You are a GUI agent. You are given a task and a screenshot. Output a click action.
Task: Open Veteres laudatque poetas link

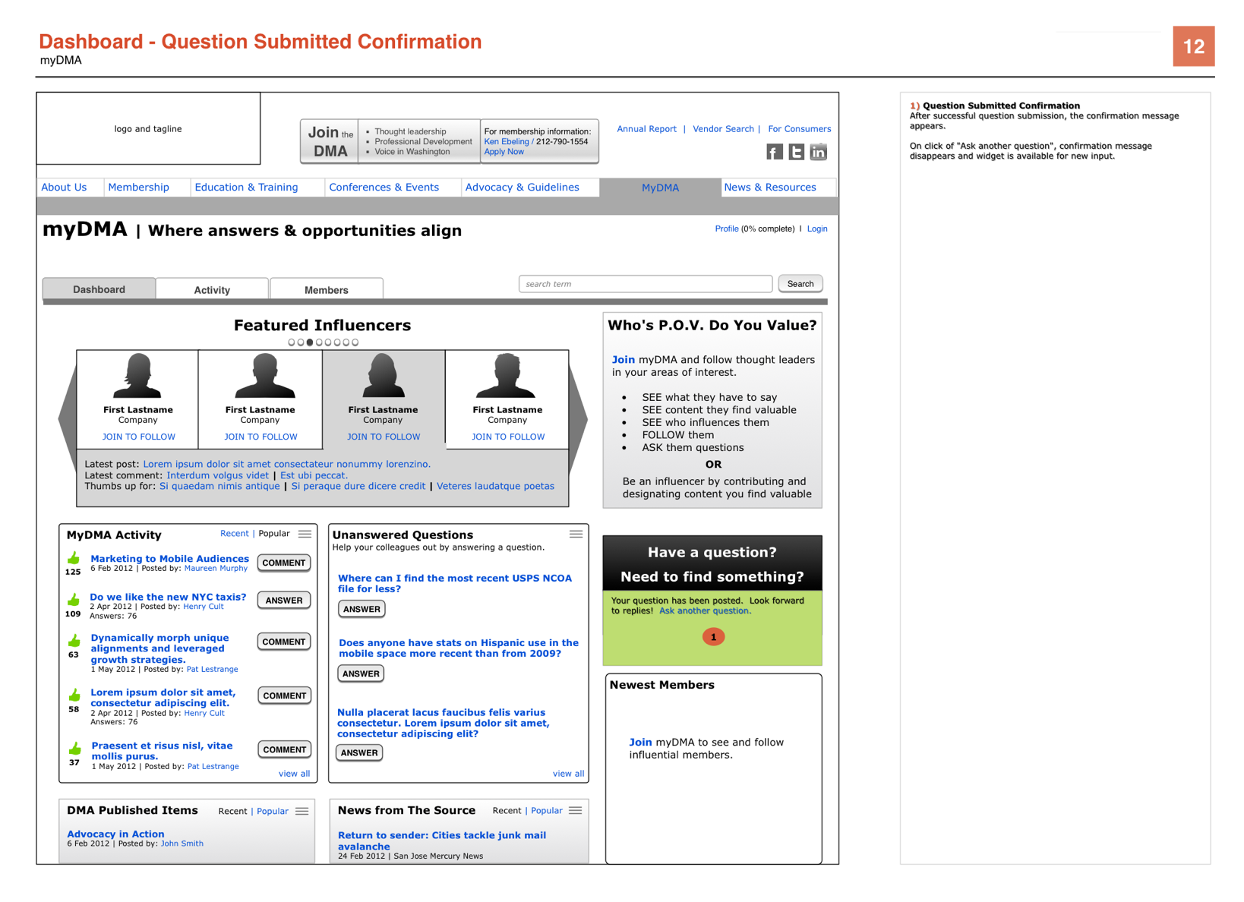[x=495, y=486]
